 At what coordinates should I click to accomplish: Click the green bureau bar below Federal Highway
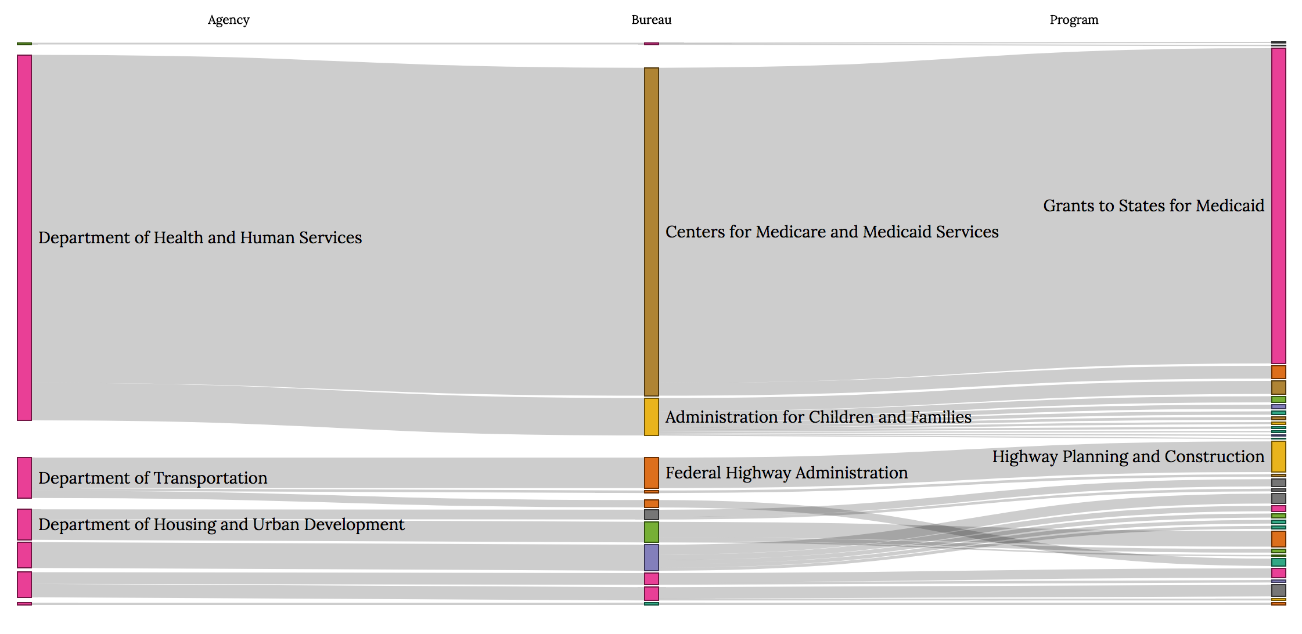[651, 532]
